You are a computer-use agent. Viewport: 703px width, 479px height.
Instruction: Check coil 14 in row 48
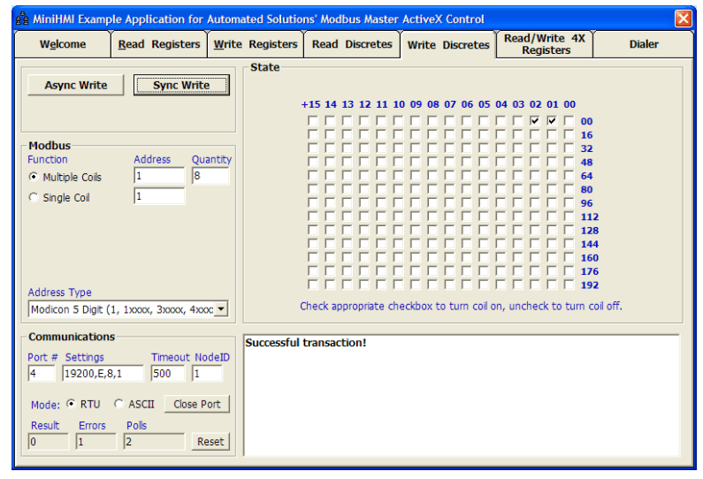tap(330, 162)
